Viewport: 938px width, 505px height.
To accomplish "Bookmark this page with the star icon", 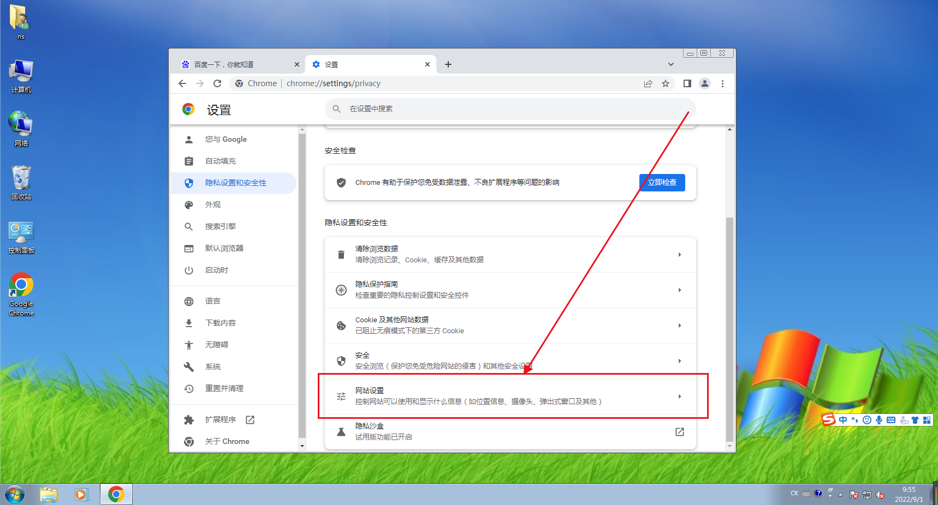I will click(x=666, y=83).
